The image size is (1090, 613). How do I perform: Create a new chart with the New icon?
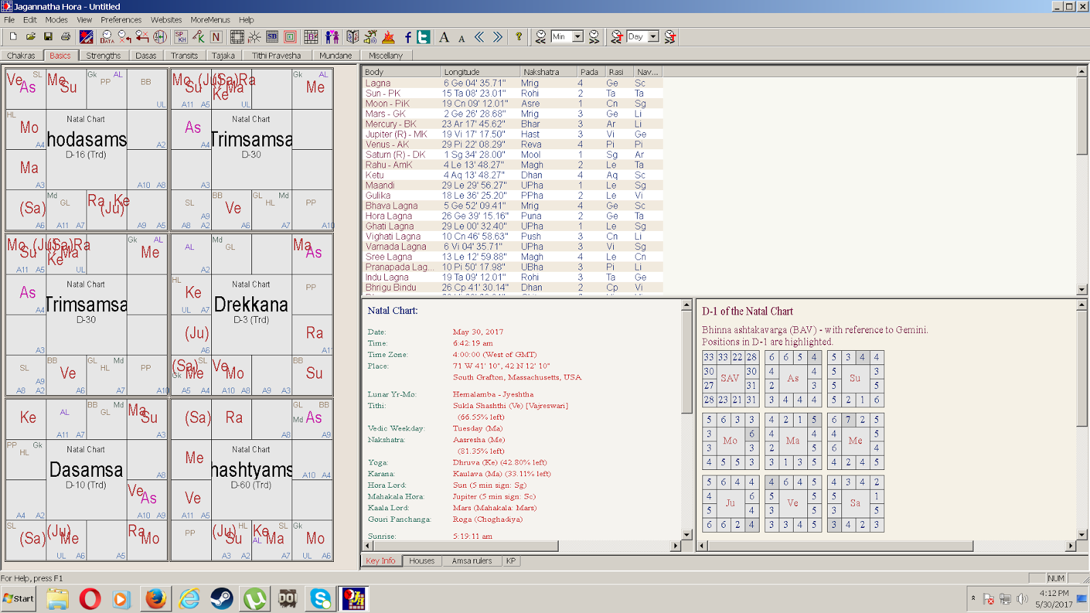tap(13, 37)
